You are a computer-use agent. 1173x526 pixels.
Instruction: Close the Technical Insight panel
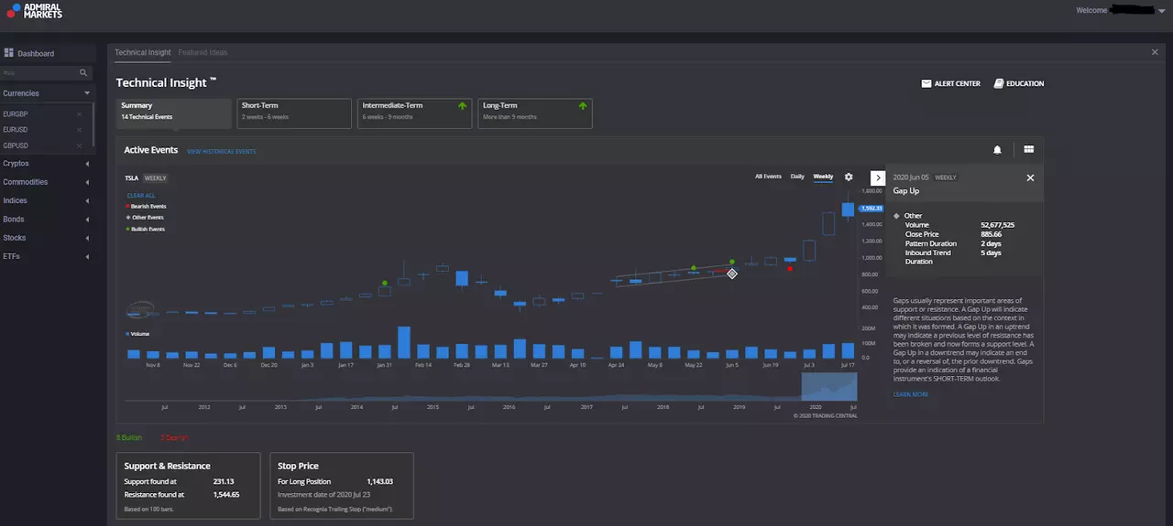click(x=1155, y=52)
